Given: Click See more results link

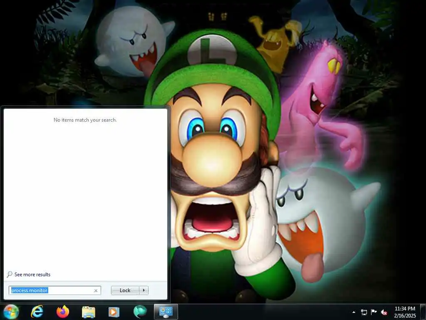Looking at the screenshot, I should [32, 275].
